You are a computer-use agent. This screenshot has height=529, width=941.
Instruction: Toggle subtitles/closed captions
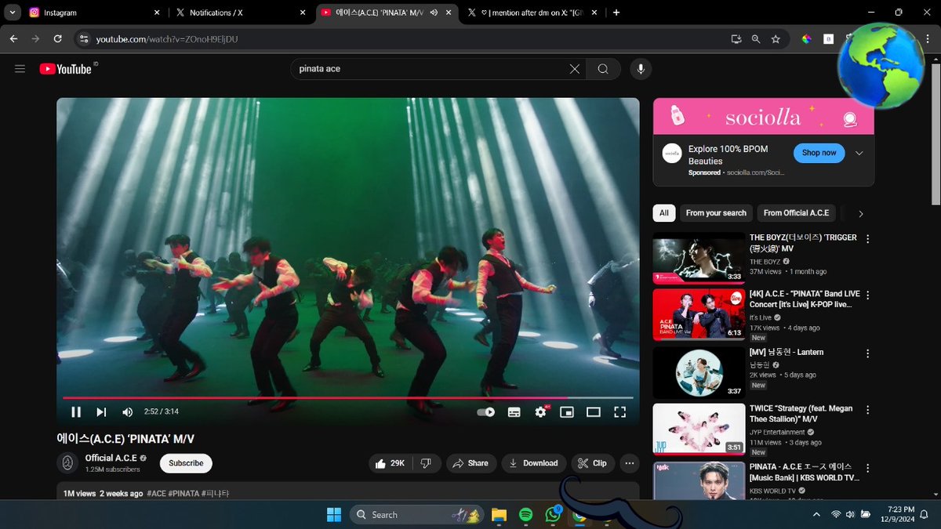coord(514,412)
